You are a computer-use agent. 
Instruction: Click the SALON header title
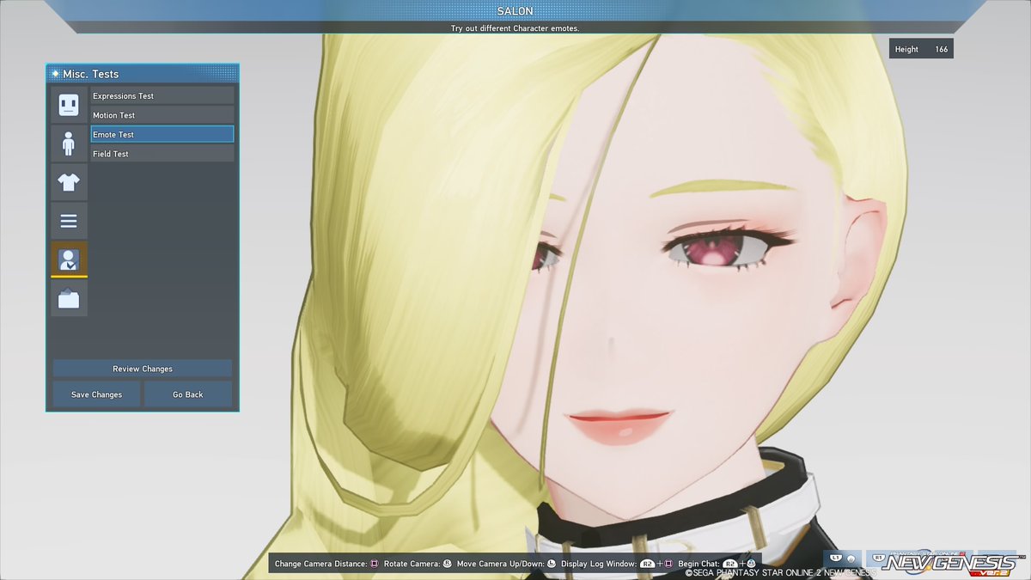(515, 10)
